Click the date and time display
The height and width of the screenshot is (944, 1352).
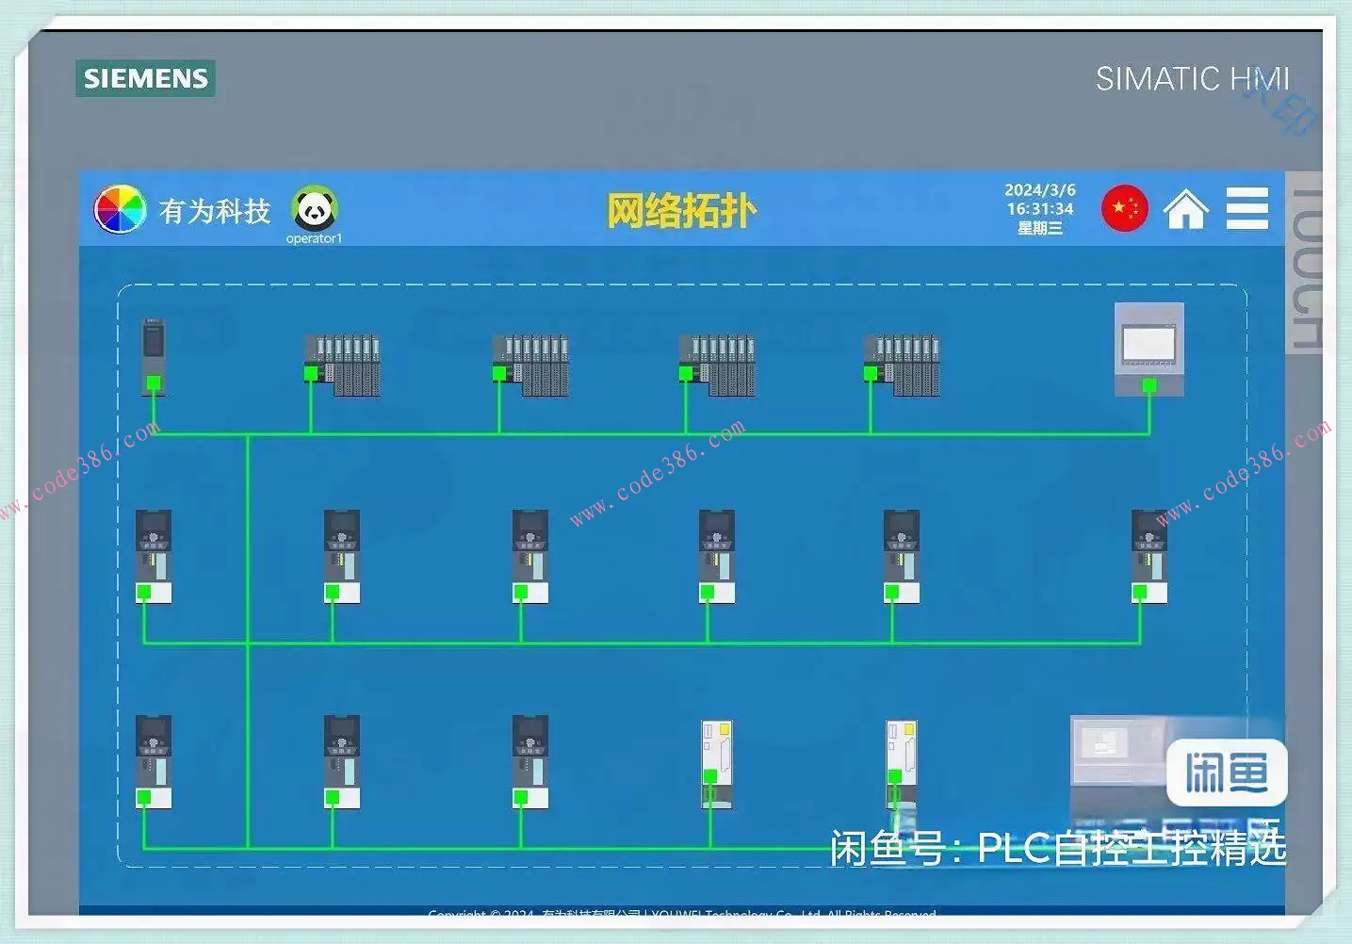click(x=1039, y=209)
